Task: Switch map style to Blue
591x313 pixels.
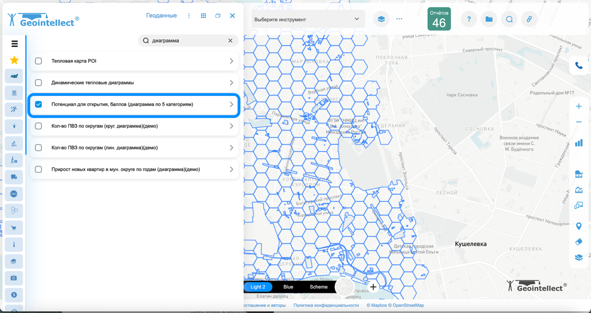Action: tap(288, 287)
